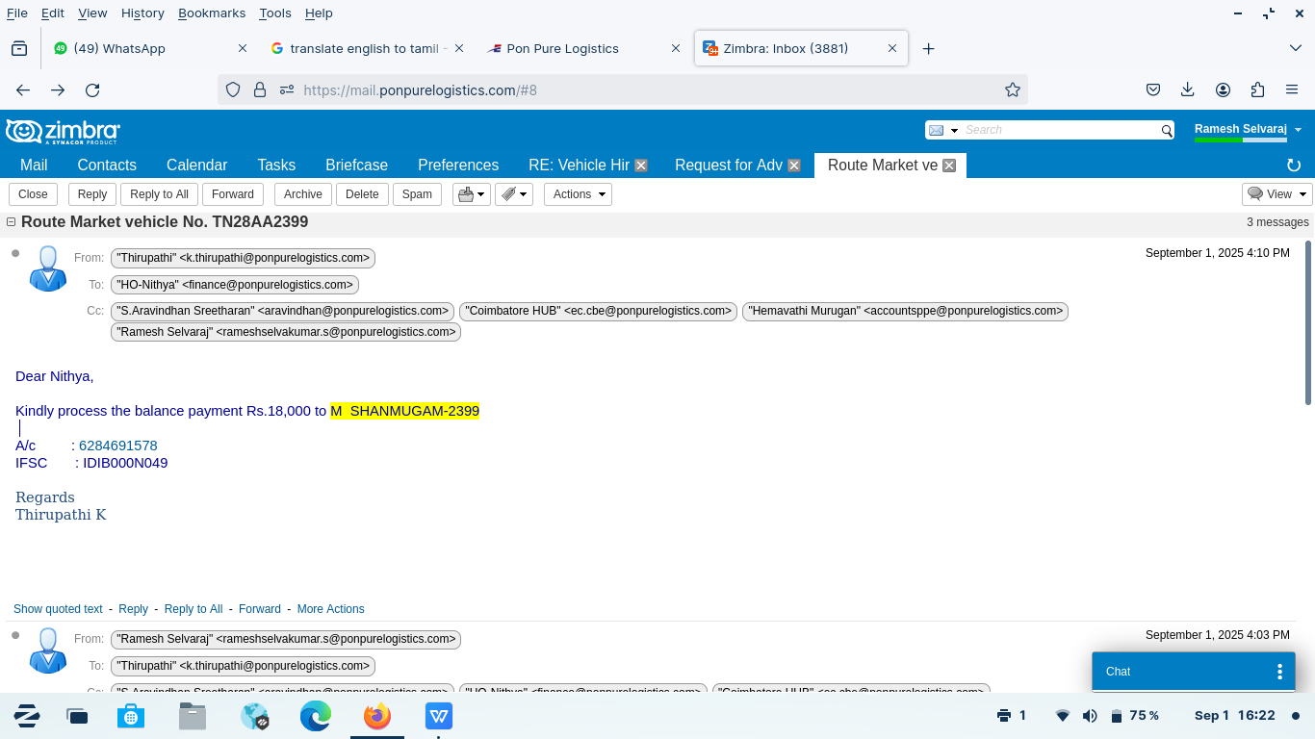The width and height of the screenshot is (1315, 739).
Task: Open the Firefox downloads icon
Action: point(1188,89)
